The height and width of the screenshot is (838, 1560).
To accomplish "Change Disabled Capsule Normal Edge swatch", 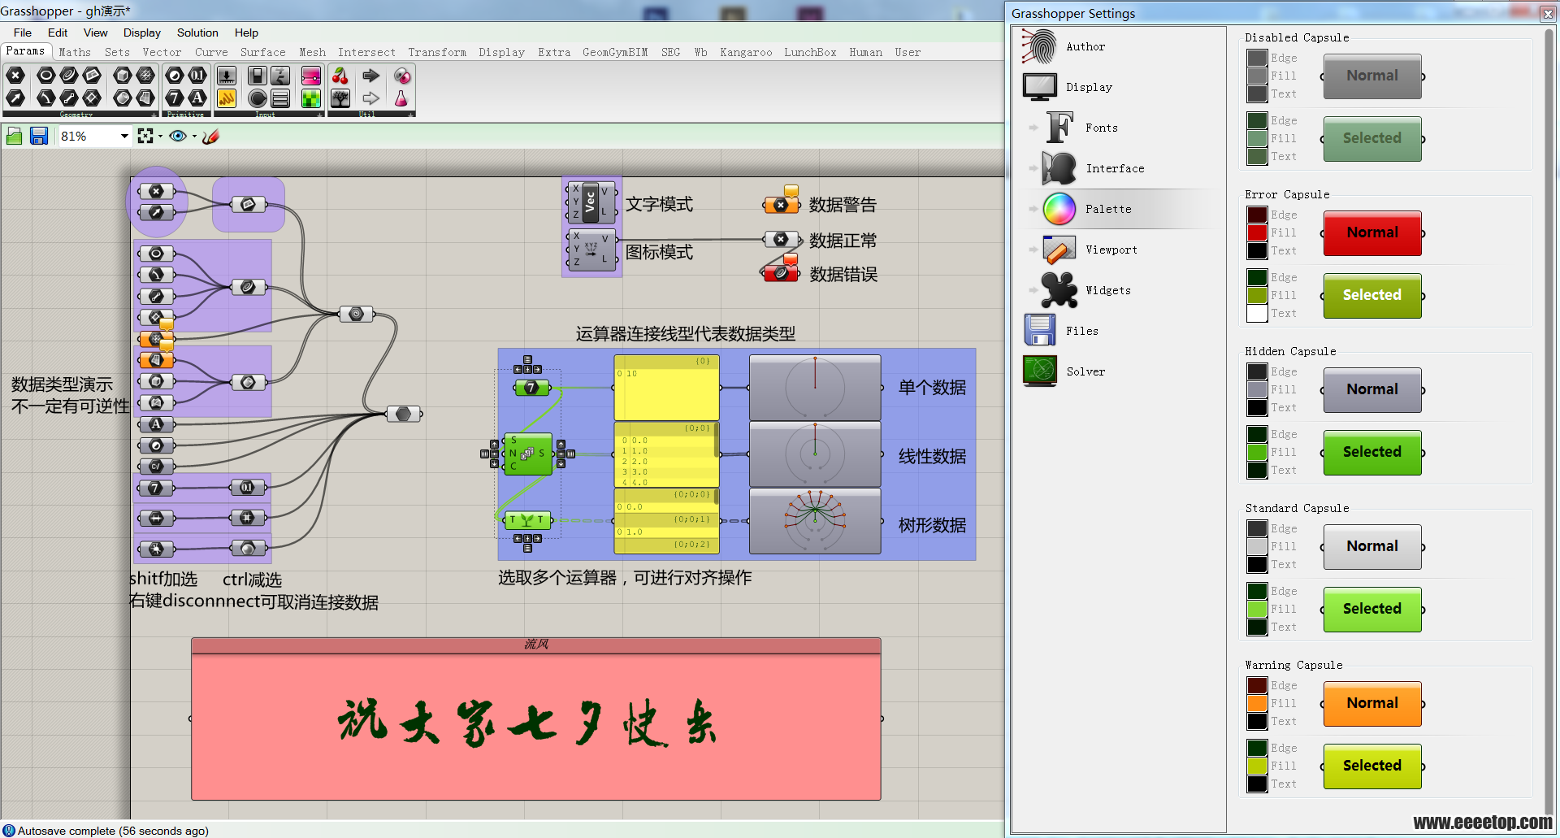I will coord(1257,59).
